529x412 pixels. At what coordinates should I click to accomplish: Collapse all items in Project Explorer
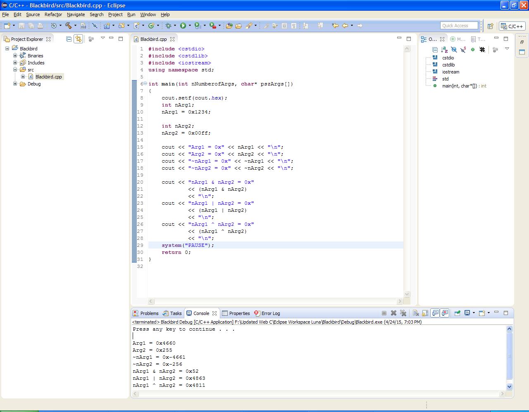pos(69,39)
